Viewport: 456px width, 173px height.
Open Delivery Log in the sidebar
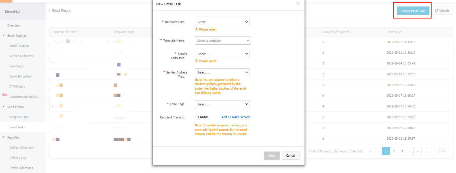pyautogui.click(x=18, y=158)
